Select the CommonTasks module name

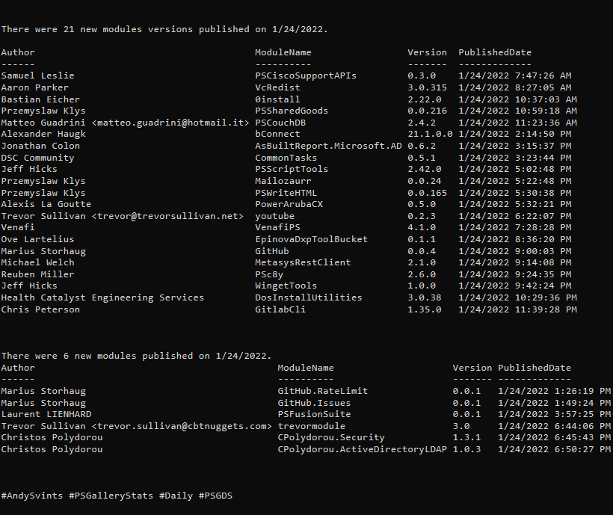point(286,158)
